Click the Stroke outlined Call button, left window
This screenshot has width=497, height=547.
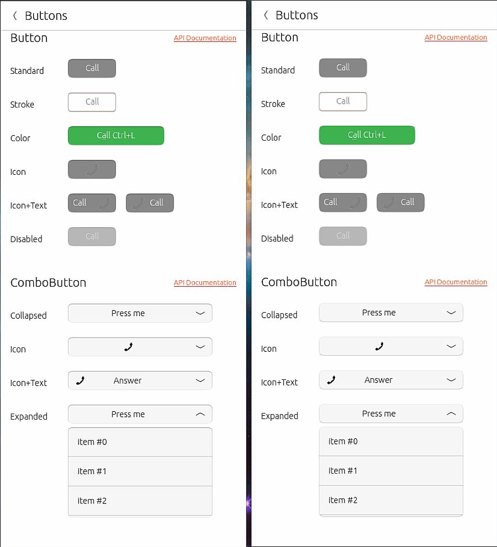coord(92,102)
